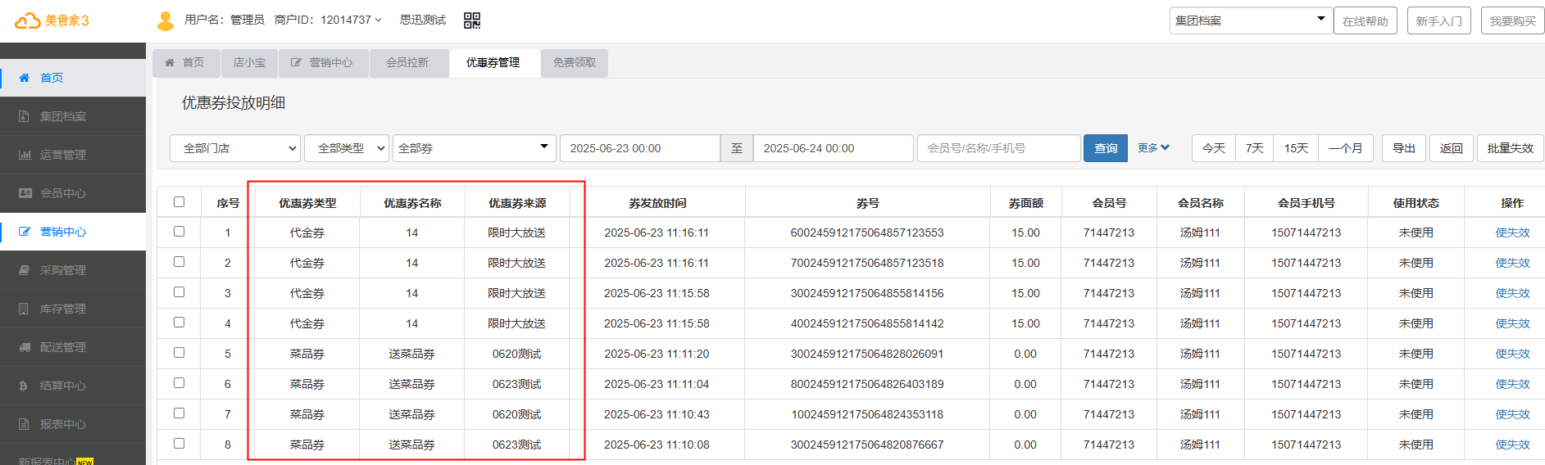Click the 会员号/名称/手机号 search field
The height and width of the screenshot is (465, 1545).
(998, 148)
